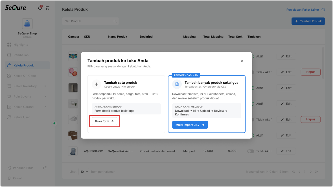333x187 pixels.
Task: Toggle the Aktif switch in the first row
Action: tap(253, 56)
